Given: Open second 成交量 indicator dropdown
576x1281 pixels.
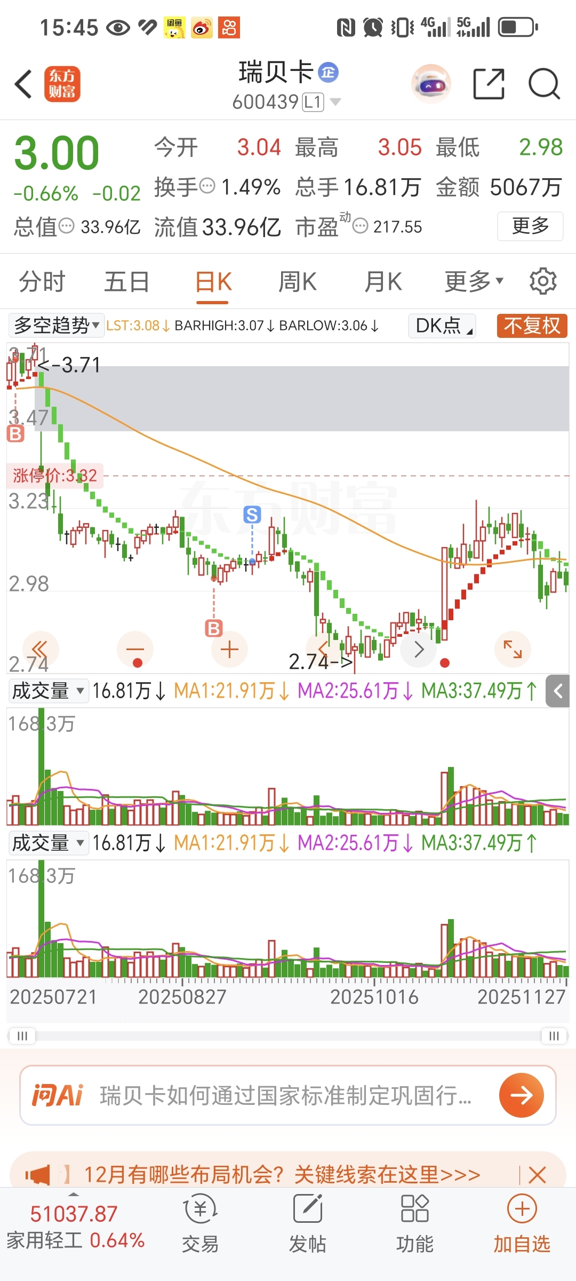Looking at the screenshot, I should point(49,843).
